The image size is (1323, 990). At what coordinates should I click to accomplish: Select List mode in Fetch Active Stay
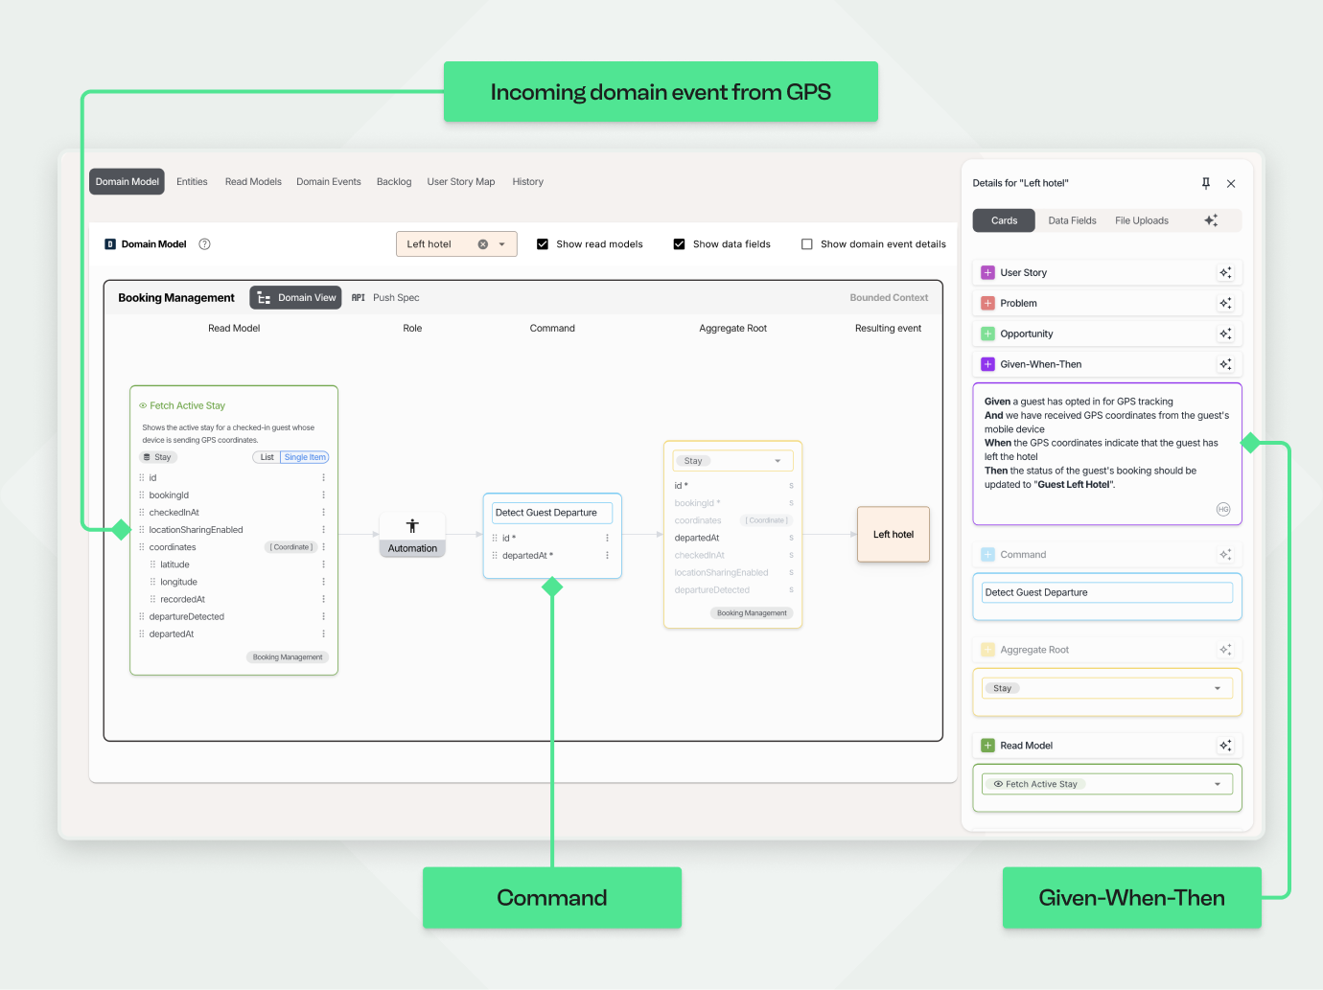267,457
